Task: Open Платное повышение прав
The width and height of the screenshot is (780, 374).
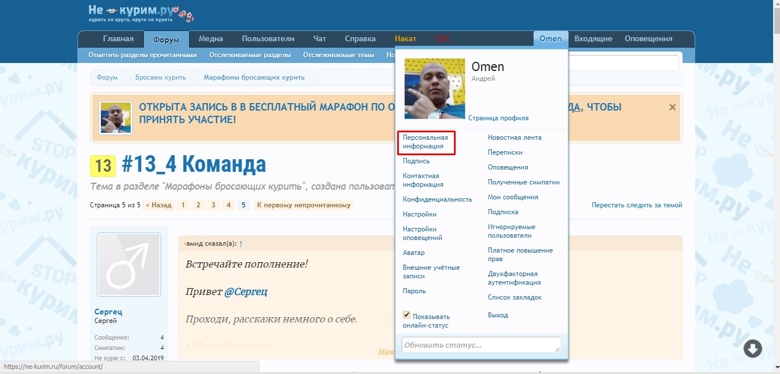Action: pos(520,255)
